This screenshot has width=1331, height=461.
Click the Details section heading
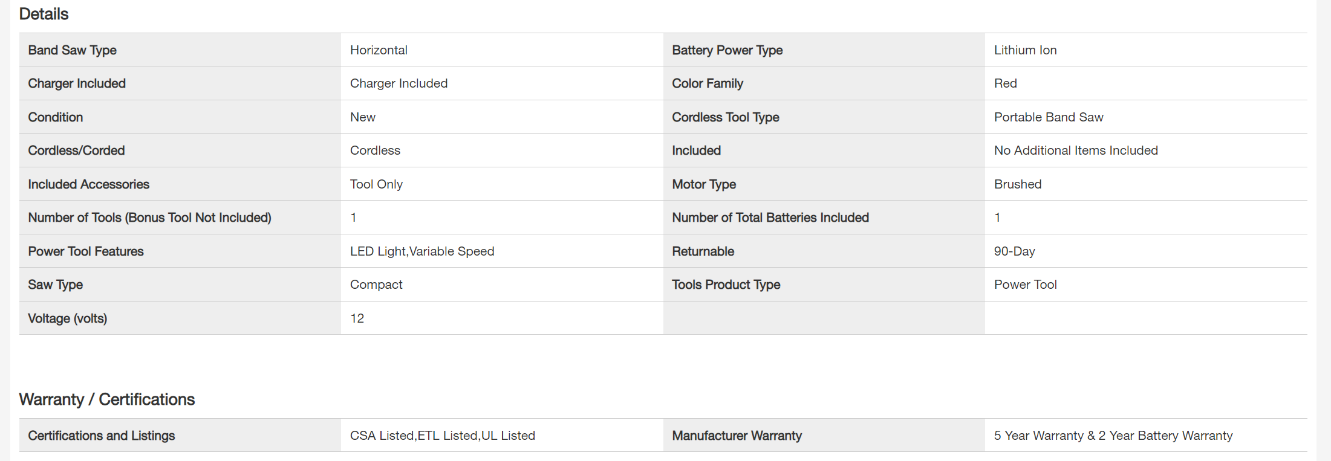[x=44, y=14]
